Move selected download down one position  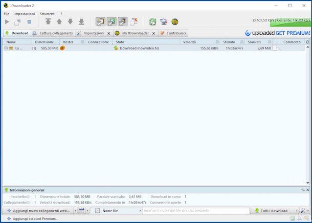(70, 21)
